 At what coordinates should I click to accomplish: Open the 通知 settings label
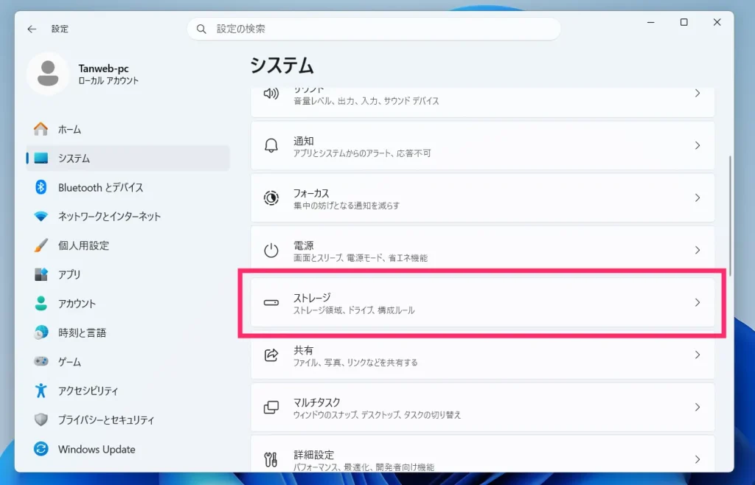coord(303,141)
